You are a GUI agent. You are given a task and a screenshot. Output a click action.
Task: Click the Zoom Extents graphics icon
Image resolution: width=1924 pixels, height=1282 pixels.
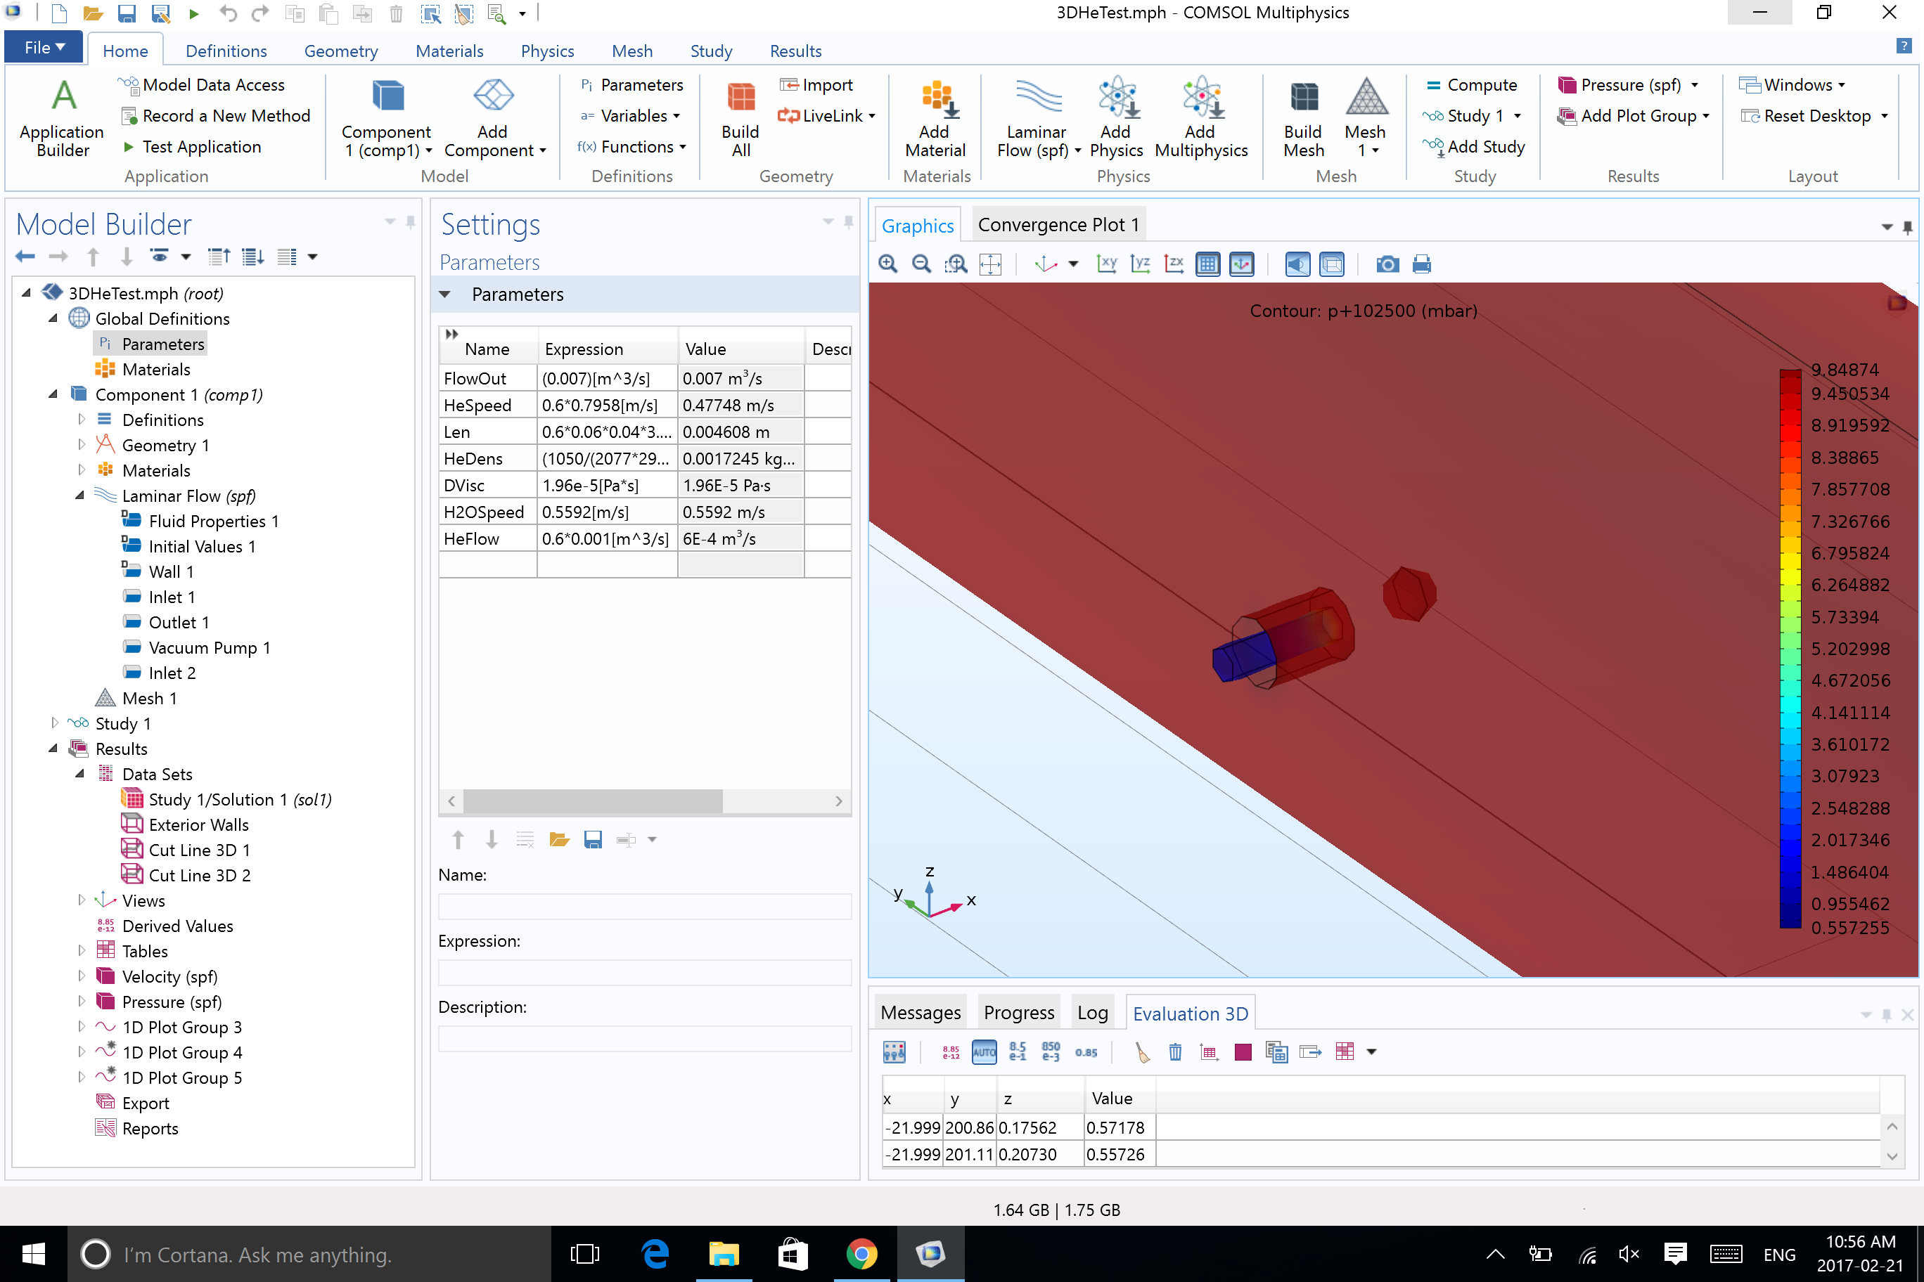click(990, 264)
